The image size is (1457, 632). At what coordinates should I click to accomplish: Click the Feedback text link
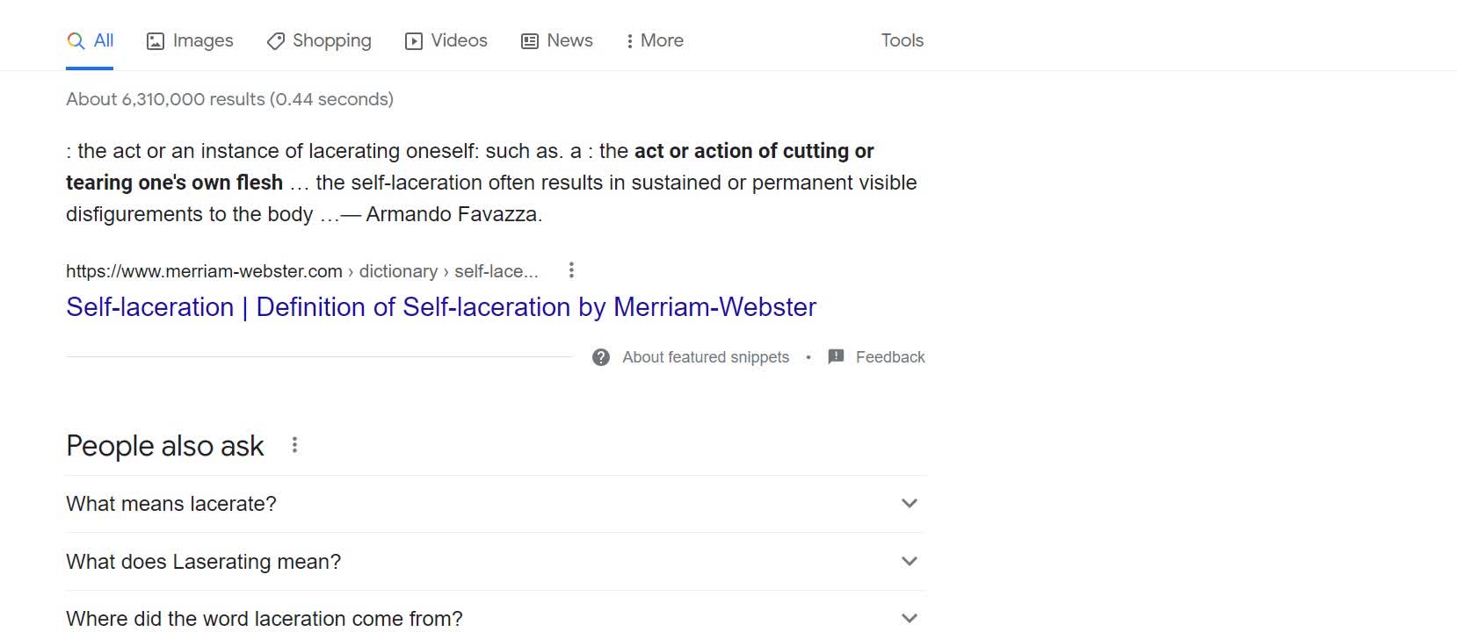coord(890,357)
